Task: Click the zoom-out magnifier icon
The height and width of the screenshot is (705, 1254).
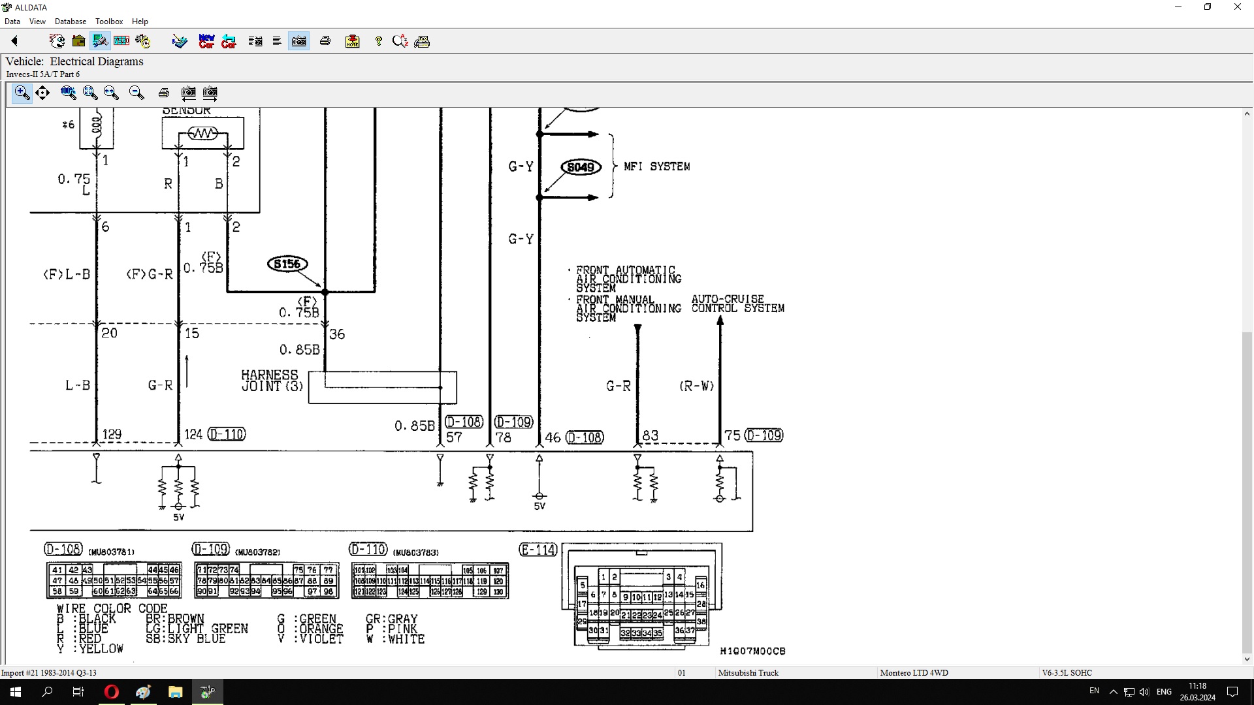Action: (137, 93)
